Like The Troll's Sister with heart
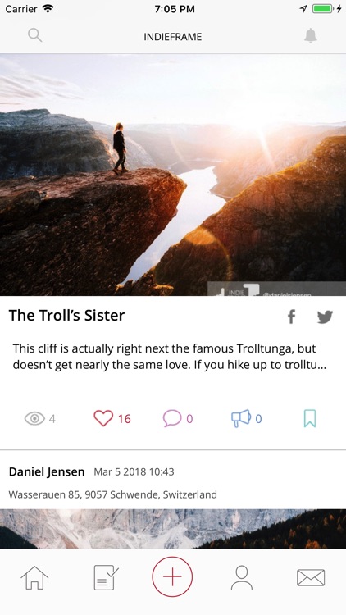Screen dimensions: 346x615 click(x=103, y=418)
